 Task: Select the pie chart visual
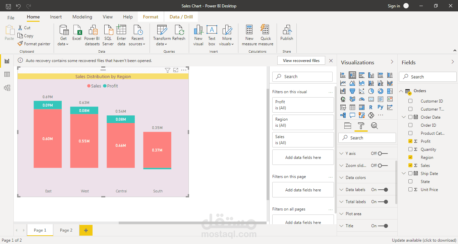coord(371,91)
